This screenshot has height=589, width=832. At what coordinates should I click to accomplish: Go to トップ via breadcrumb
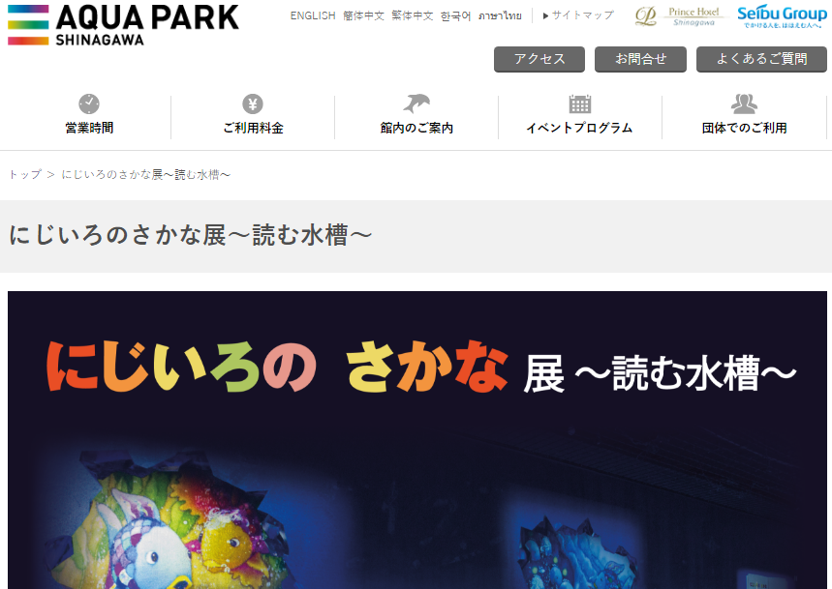[25, 175]
